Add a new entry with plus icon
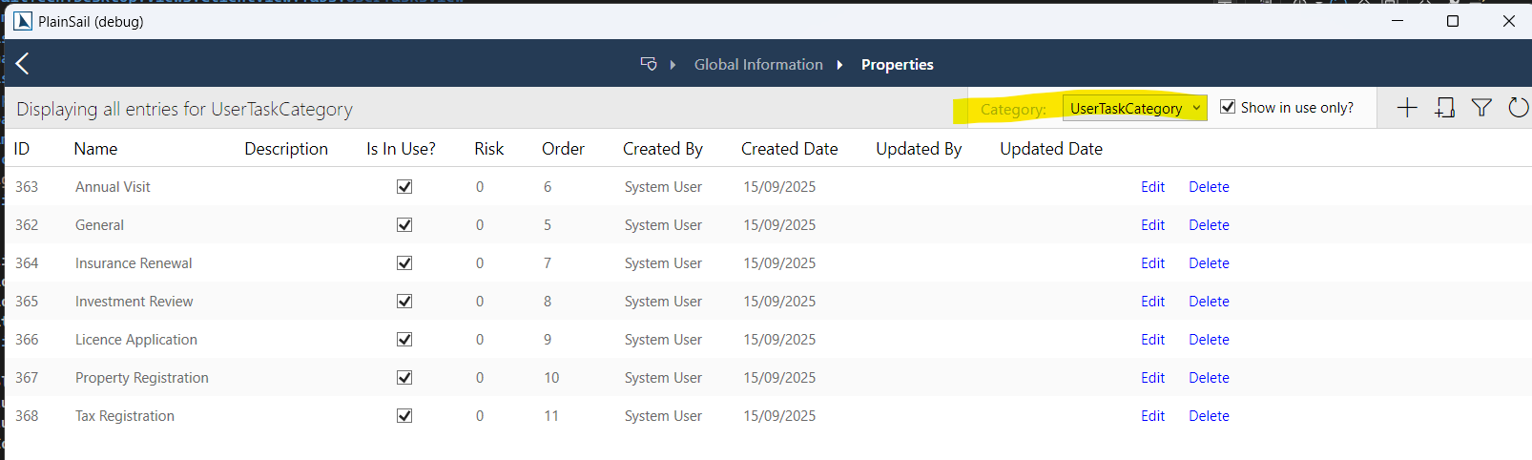This screenshot has width=1532, height=460. (x=1407, y=108)
